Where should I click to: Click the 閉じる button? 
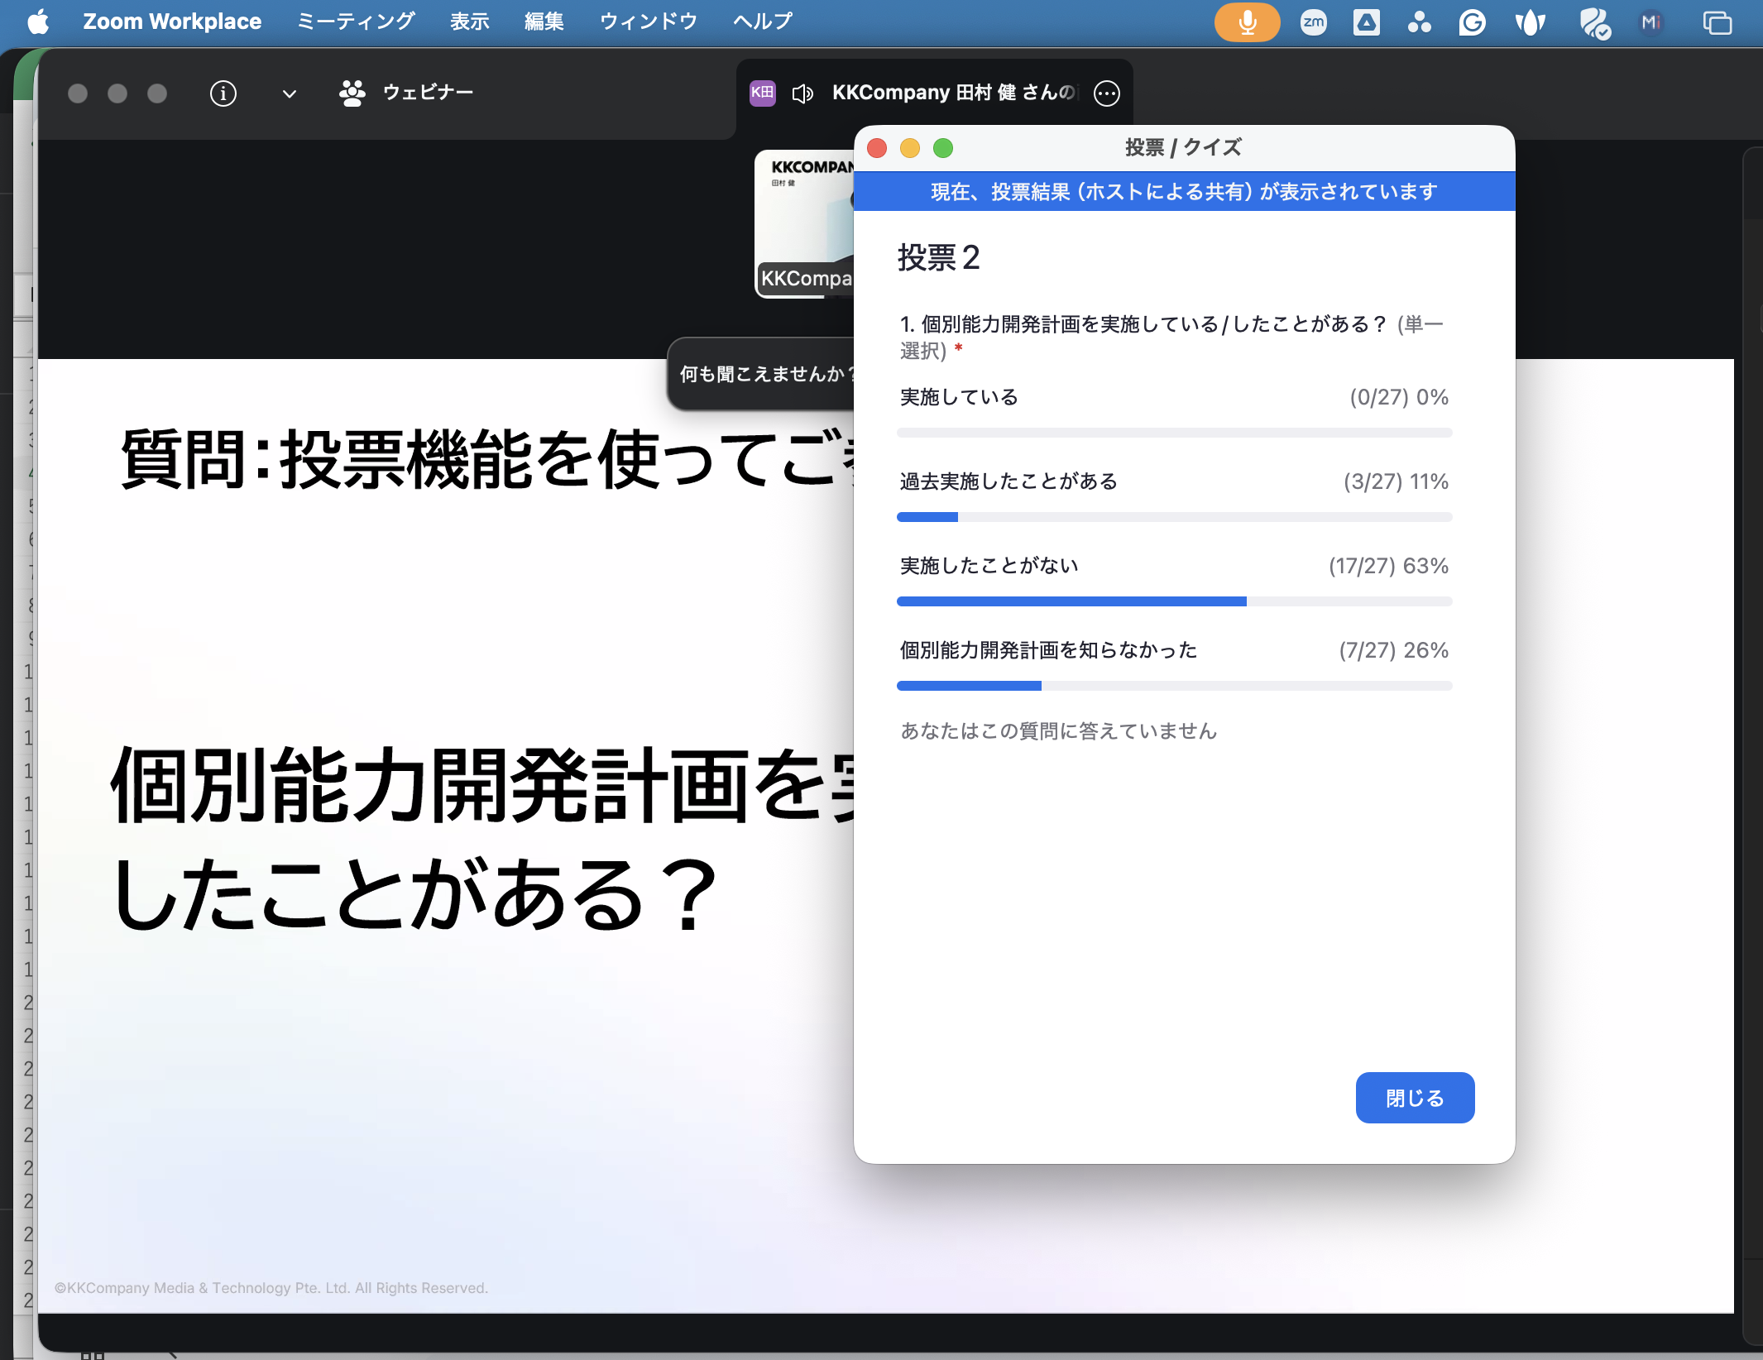pos(1415,1098)
